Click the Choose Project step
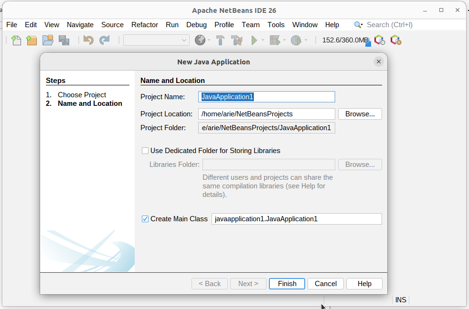The image size is (469, 309). [x=82, y=95]
